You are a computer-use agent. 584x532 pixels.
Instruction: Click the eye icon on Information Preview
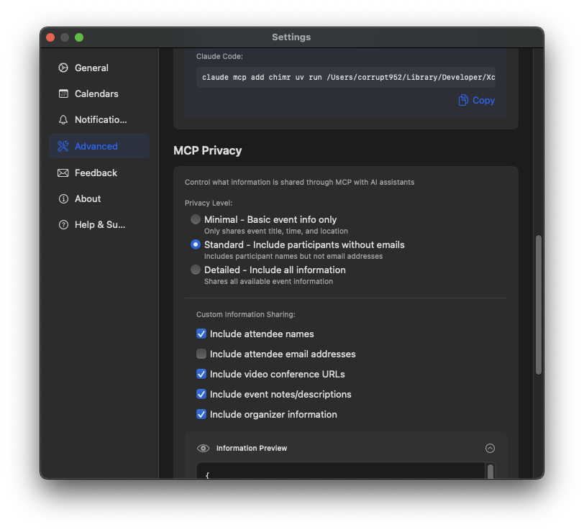(203, 448)
